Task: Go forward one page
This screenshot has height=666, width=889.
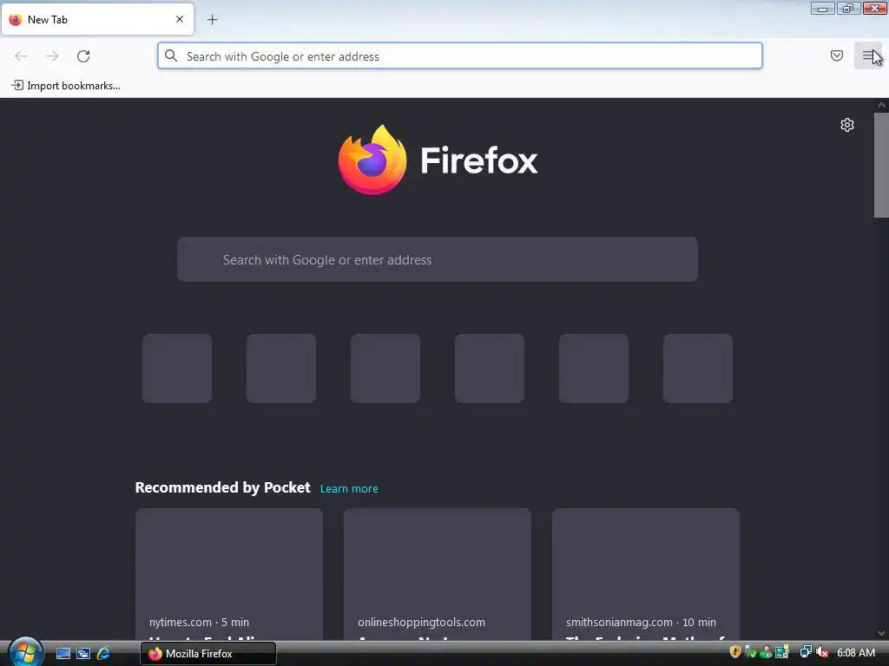Action: coord(52,56)
